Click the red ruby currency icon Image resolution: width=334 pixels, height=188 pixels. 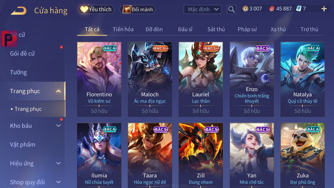pyautogui.click(x=272, y=9)
